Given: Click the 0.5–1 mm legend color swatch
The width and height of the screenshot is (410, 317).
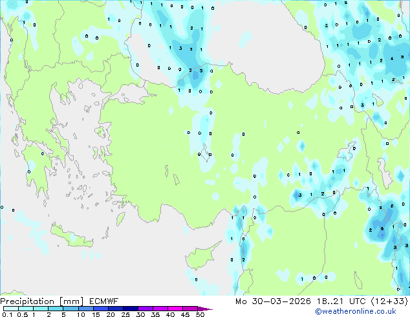Looking at the screenshot, I should [26, 309].
